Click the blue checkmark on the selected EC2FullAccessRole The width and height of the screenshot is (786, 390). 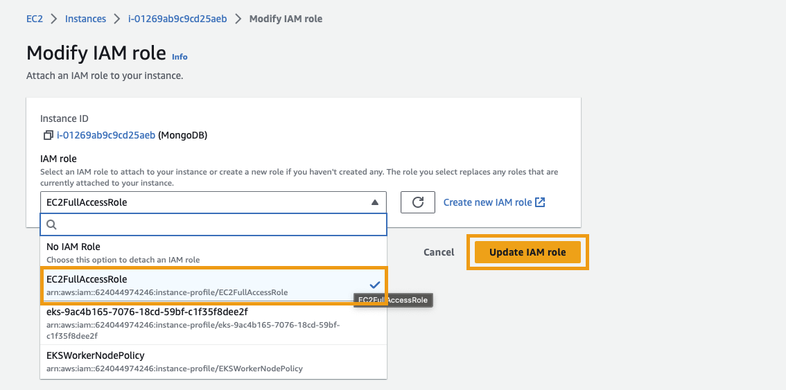coord(374,285)
